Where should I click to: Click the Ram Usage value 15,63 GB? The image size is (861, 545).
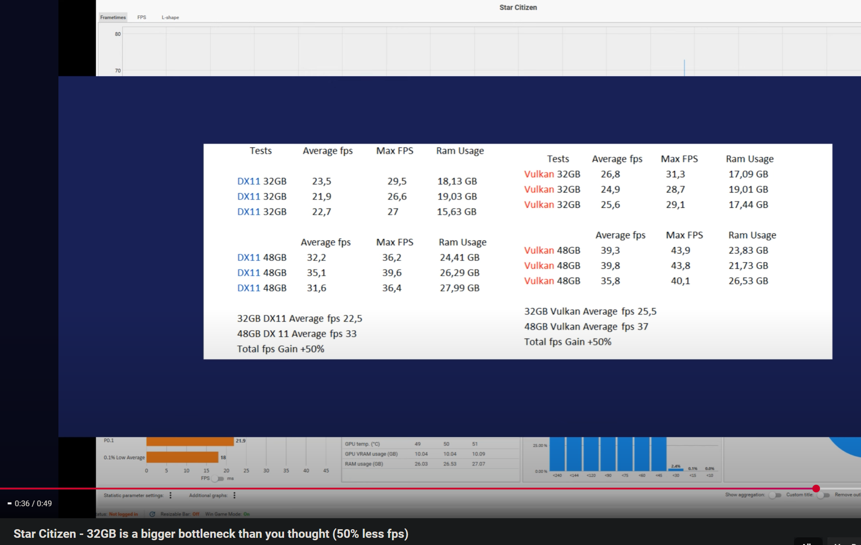[x=457, y=211]
